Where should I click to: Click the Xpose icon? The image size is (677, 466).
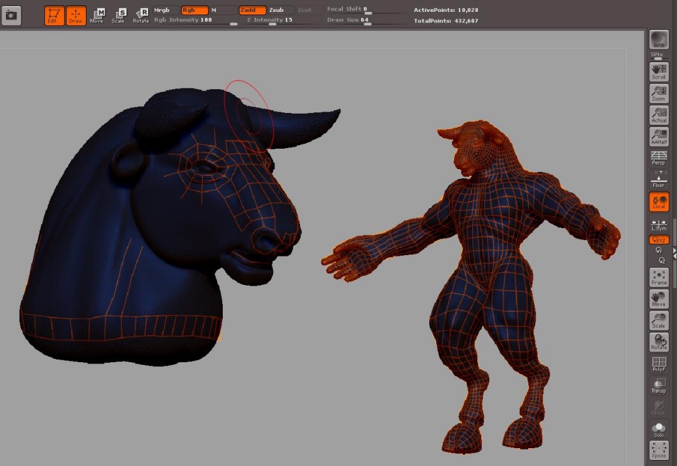point(658,450)
